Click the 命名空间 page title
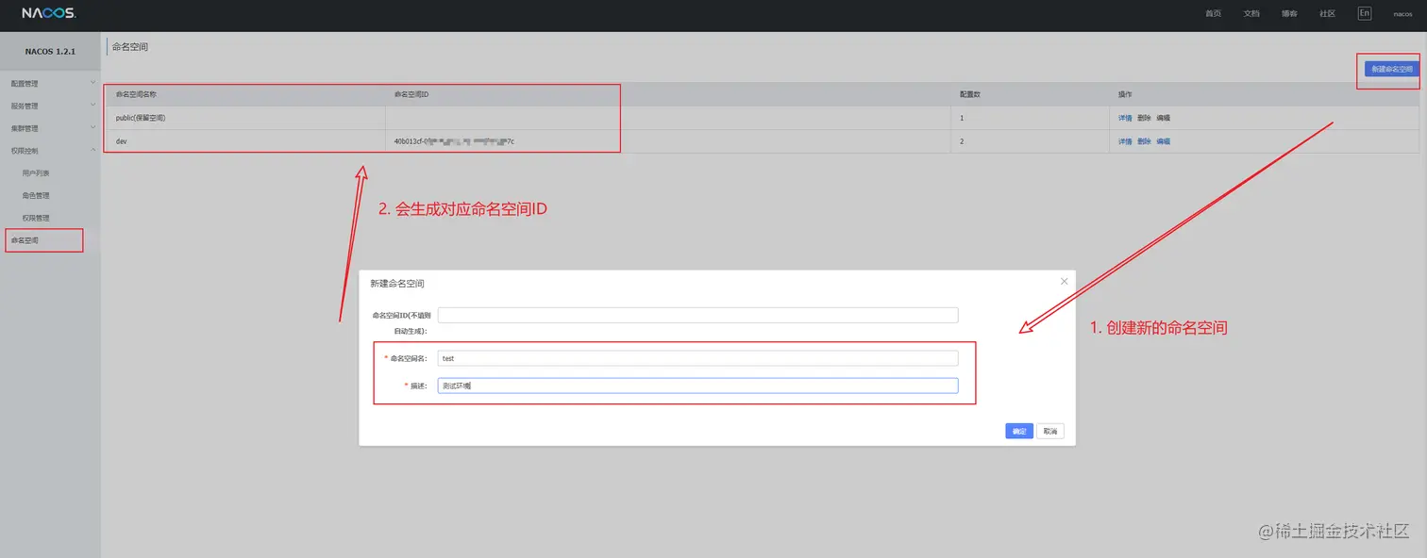This screenshot has height=558, width=1427. click(130, 46)
